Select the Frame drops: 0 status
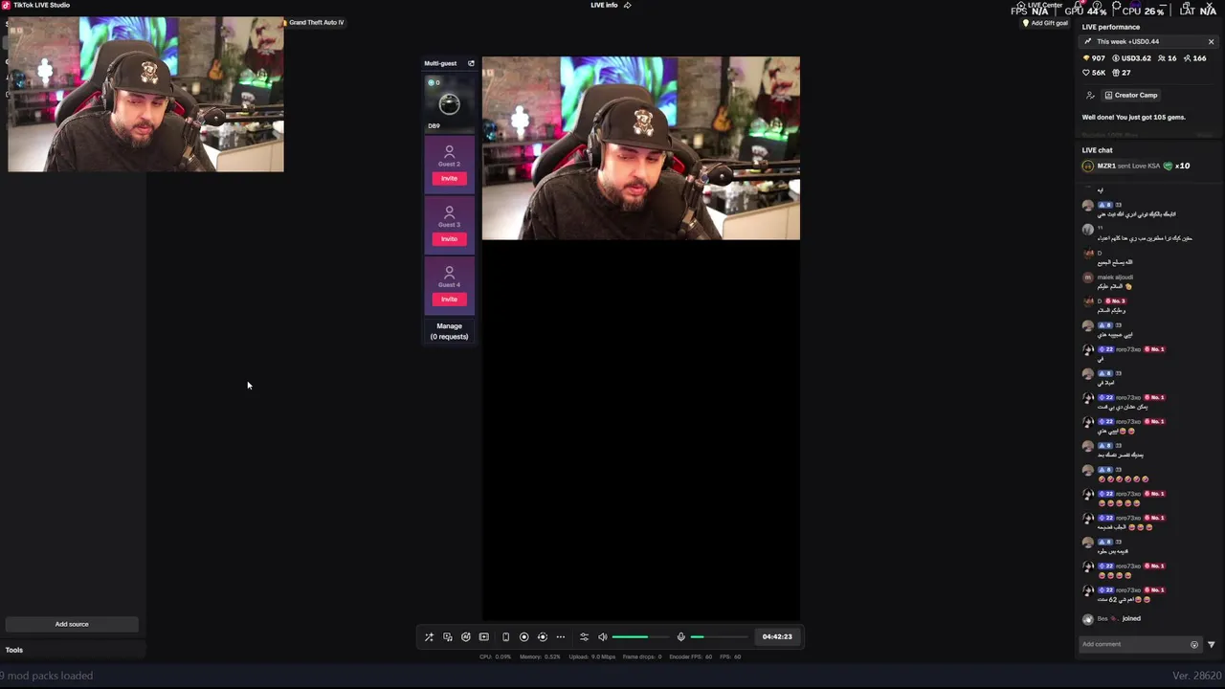 [x=642, y=656]
